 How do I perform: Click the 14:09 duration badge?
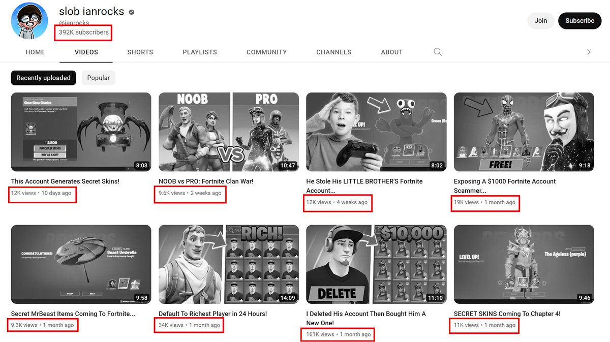point(287,298)
